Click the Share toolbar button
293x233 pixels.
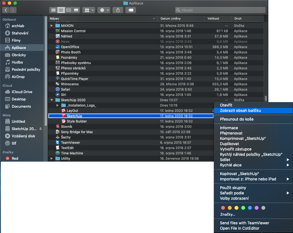118,10
